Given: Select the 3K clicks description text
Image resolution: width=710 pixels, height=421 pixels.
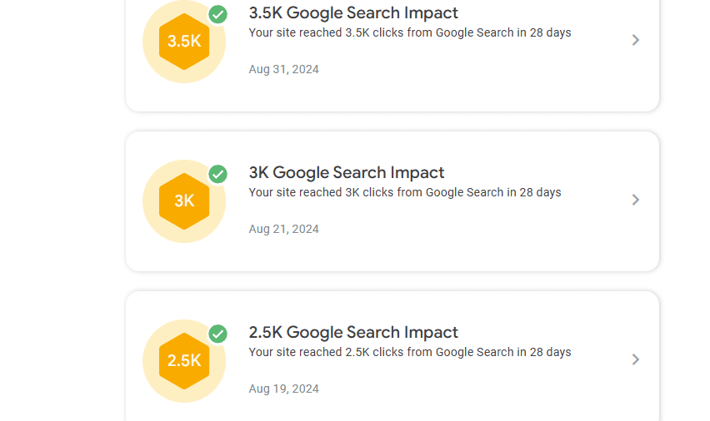Looking at the screenshot, I should (405, 192).
